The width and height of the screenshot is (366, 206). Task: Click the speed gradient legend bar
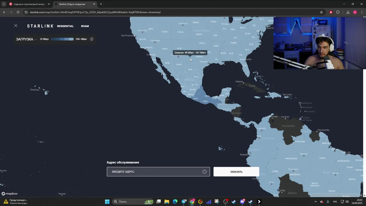(x=62, y=39)
